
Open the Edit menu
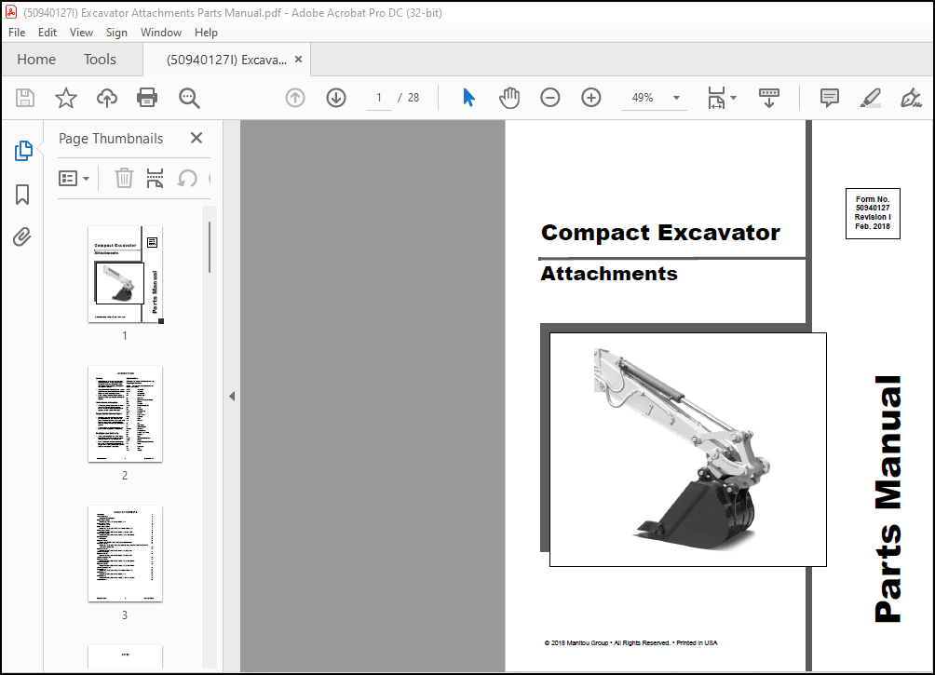tap(47, 33)
